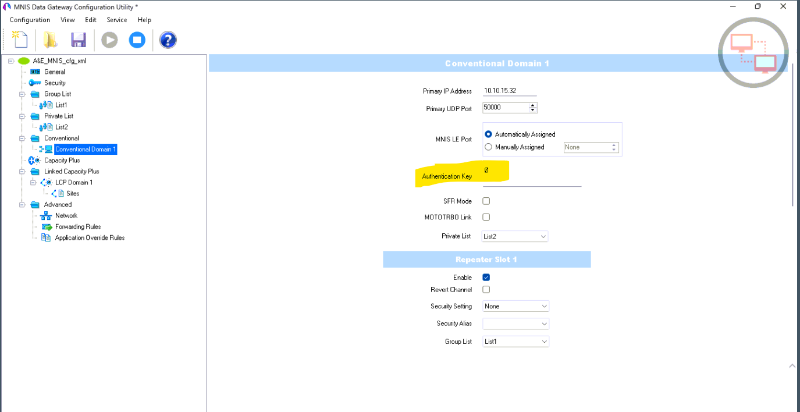Click the Conventional folder icon
This screenshot has height=412, width=800.
[34, 138]
